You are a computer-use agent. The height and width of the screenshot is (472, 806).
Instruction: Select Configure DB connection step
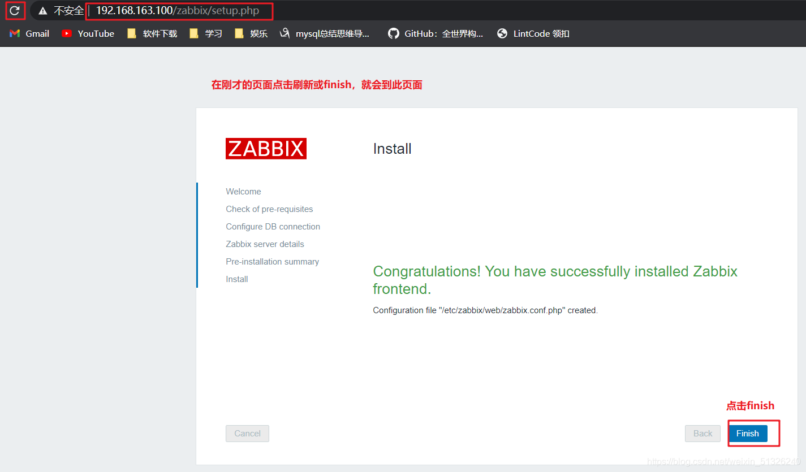[x=273, y=227]
